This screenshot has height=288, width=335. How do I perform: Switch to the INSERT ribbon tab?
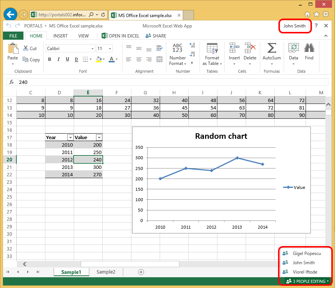(60, 36)
